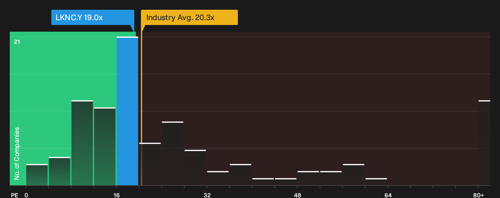
Task: Click the y-axis value 21
Action: pos(17,42)
